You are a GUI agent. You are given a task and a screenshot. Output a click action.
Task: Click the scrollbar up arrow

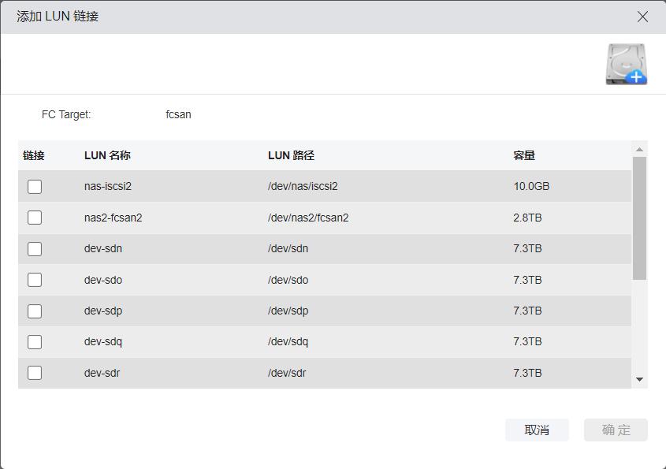tap(639, 149)
